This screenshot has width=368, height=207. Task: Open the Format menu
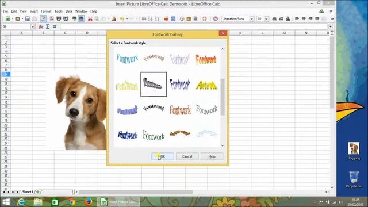[46, 11]
